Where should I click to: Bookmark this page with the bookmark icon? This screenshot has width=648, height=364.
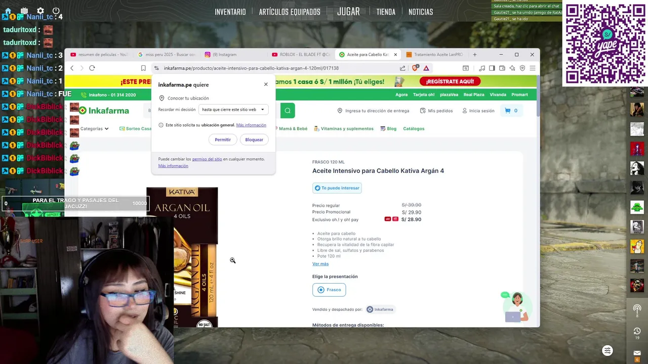pos(143,68)
